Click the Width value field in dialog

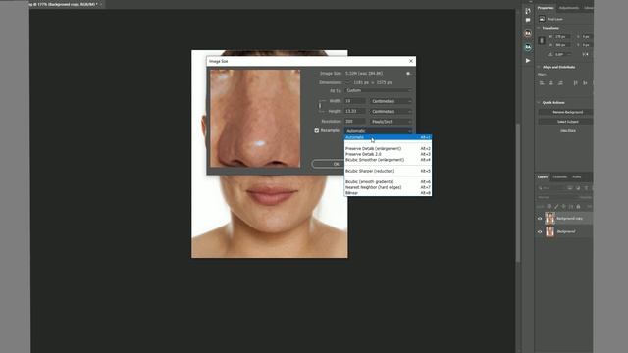[x=355, y=101]
